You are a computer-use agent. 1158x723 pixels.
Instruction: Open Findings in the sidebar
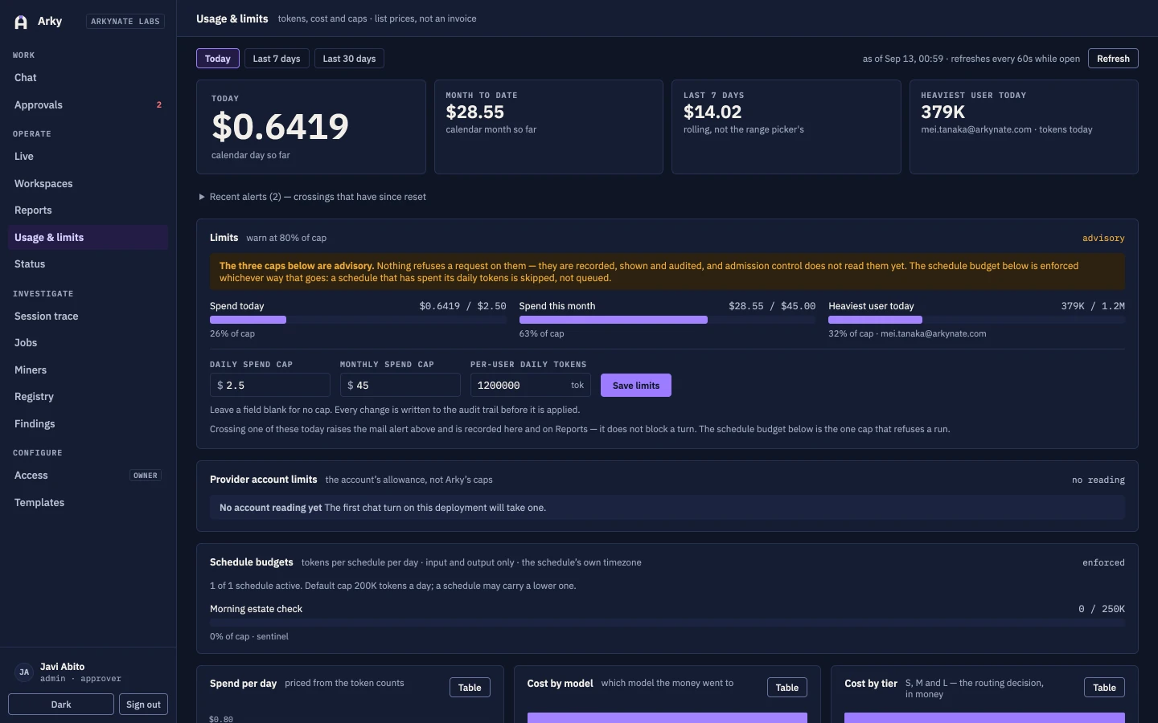(x=88, y=424)
